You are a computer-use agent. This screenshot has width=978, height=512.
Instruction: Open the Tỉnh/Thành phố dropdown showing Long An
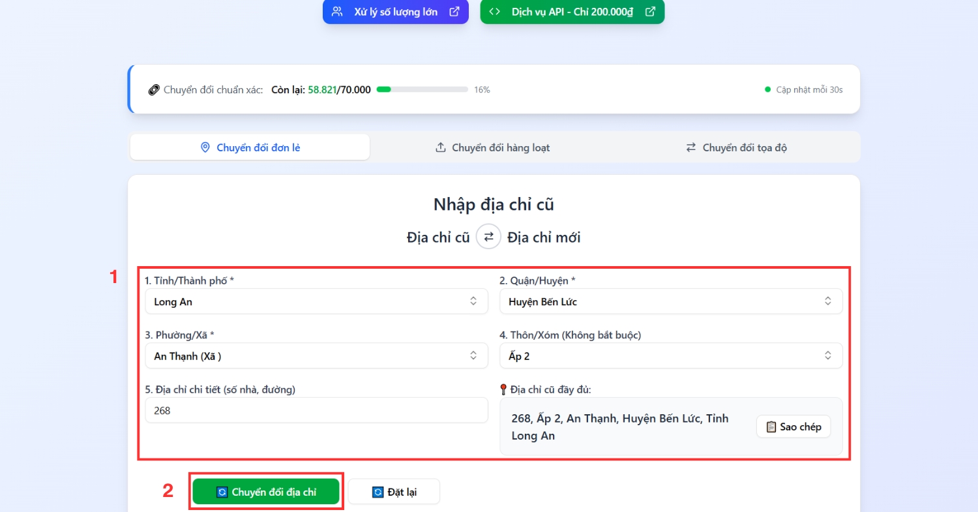(316, 301)
